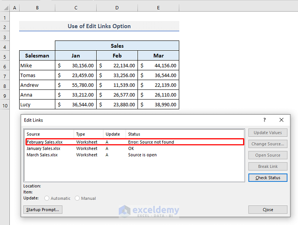298x225 pixels.
Task: Click Tomas's Feb sales 33,256.00
Action: click(117, 75)
